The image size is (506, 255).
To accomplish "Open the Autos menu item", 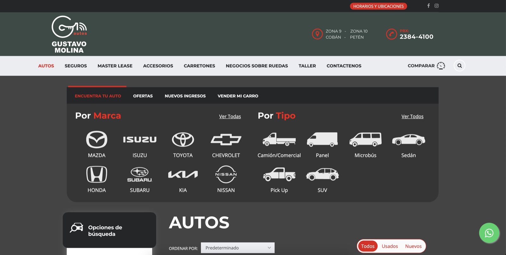I will (46, 66).
